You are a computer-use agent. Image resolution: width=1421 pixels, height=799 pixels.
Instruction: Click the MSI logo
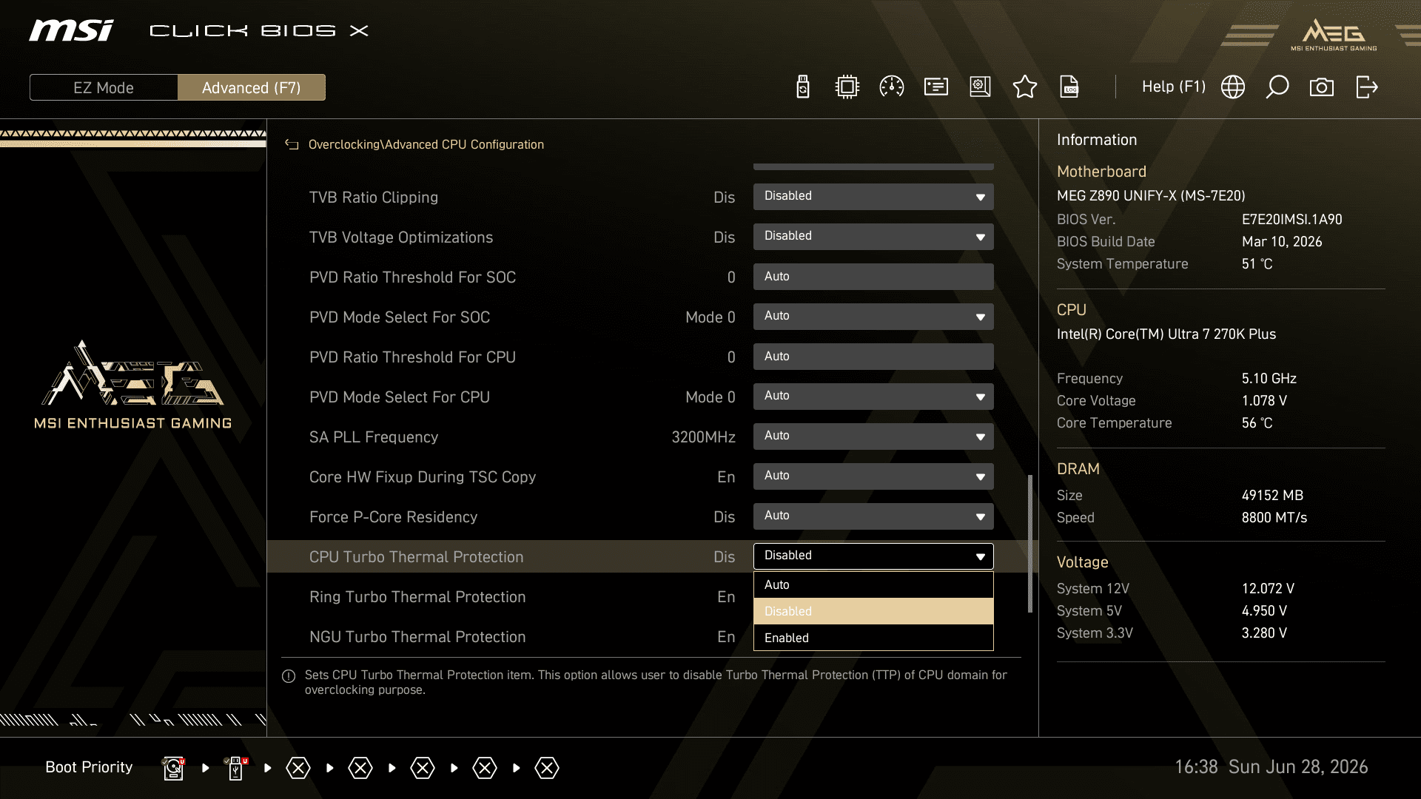pos(71,30)
